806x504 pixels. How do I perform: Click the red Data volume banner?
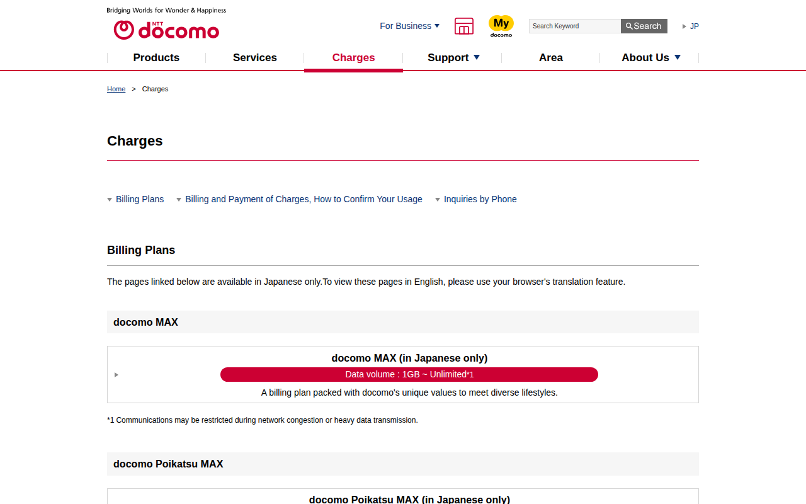click(x=409, y=374)
